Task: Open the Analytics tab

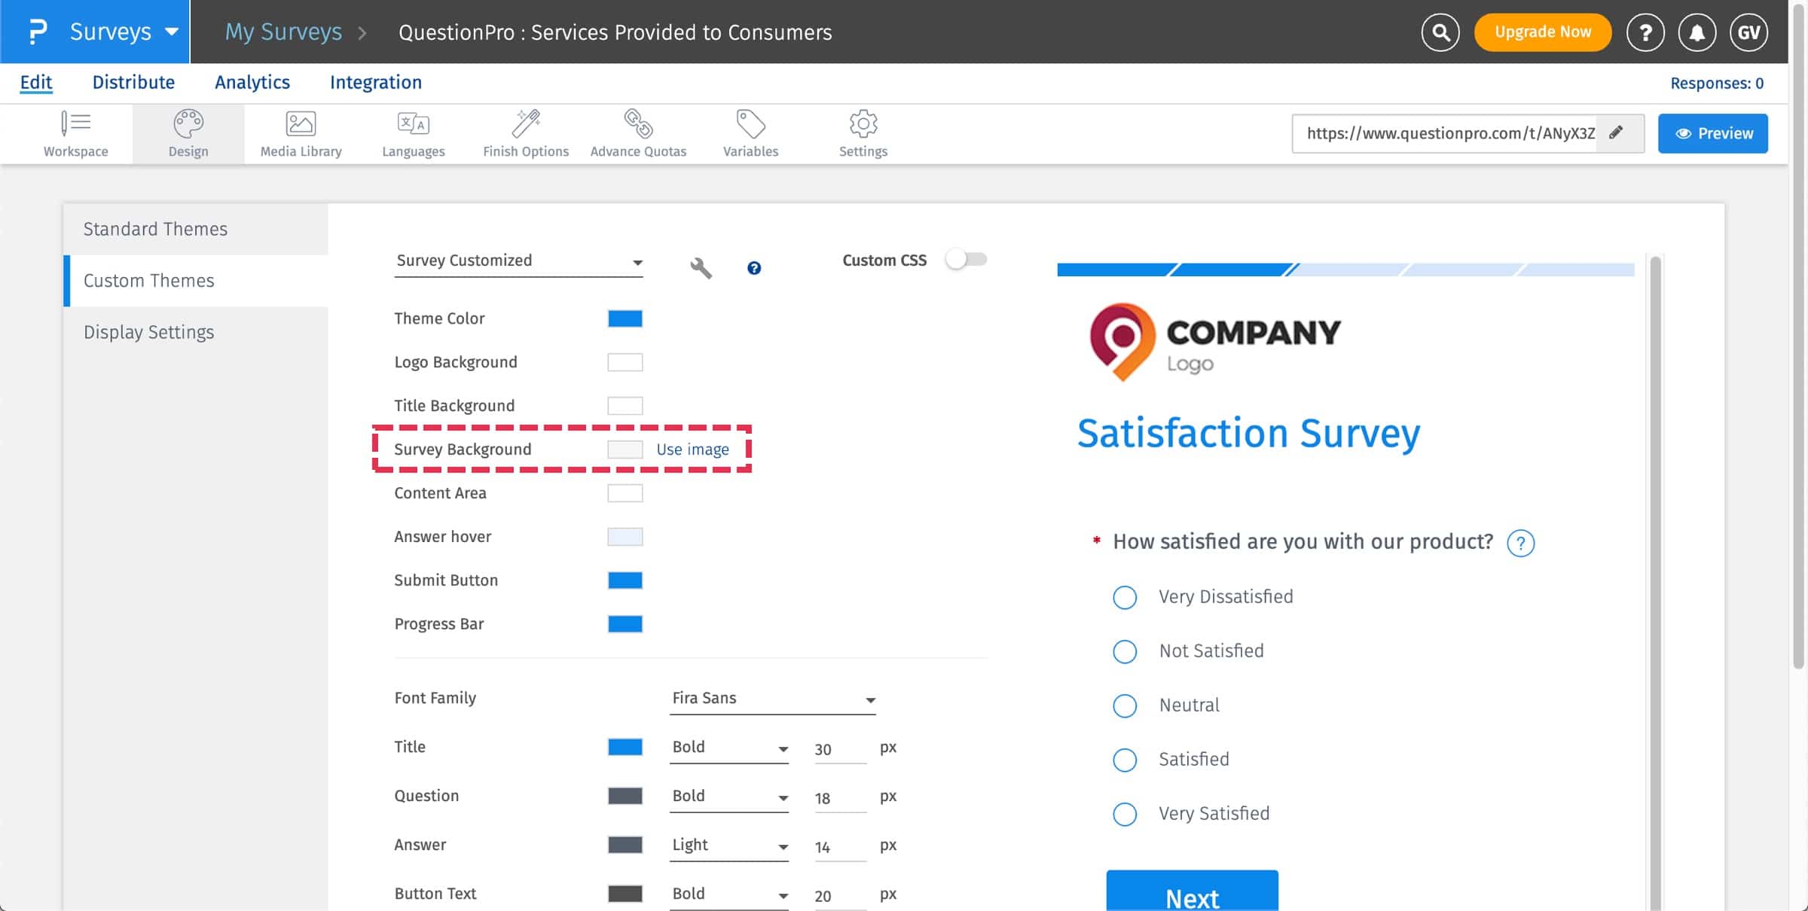Action: click(x=252, y=82)
